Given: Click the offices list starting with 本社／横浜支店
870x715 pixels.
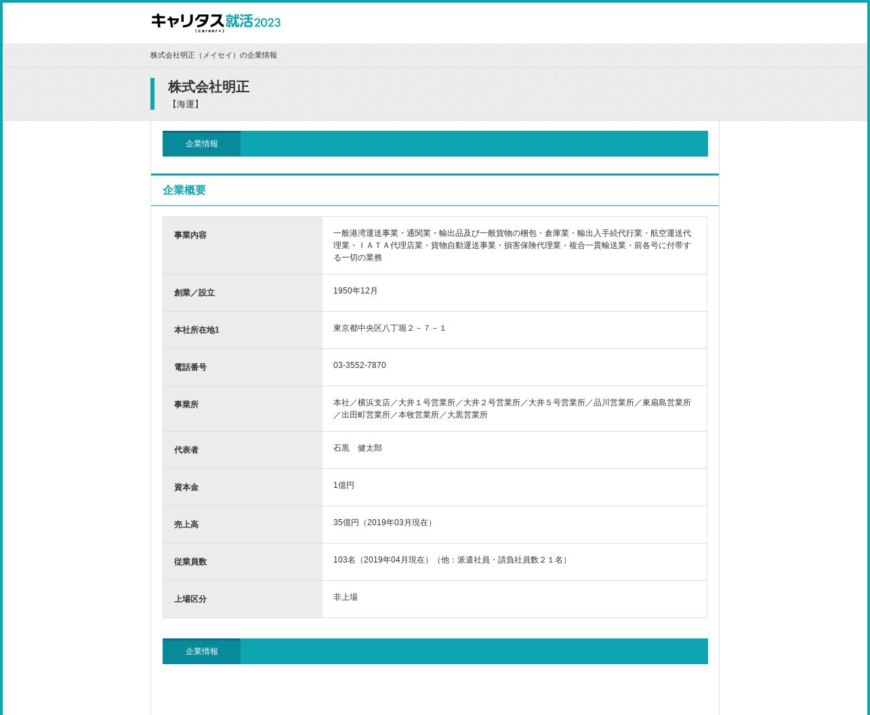Looking at the screenshot, I should click(x=512, y=409).
